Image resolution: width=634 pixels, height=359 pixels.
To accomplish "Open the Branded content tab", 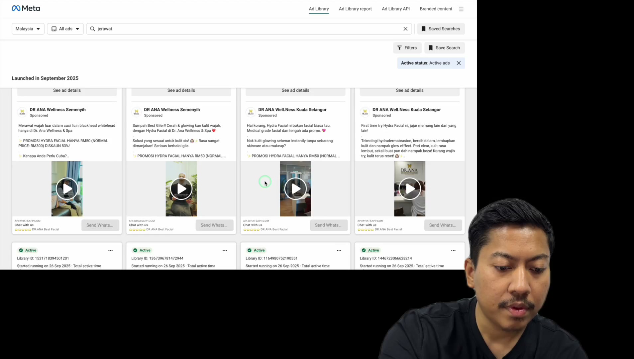I will (436, 9).
